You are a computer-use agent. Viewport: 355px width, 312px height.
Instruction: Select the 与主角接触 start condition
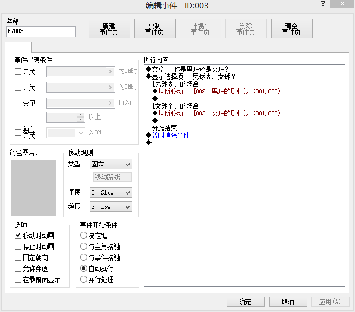pyautogui.click(x=83, y=246)
